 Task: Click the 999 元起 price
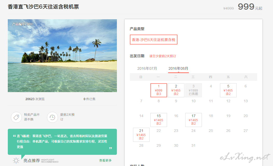click(x=250, y=7)
